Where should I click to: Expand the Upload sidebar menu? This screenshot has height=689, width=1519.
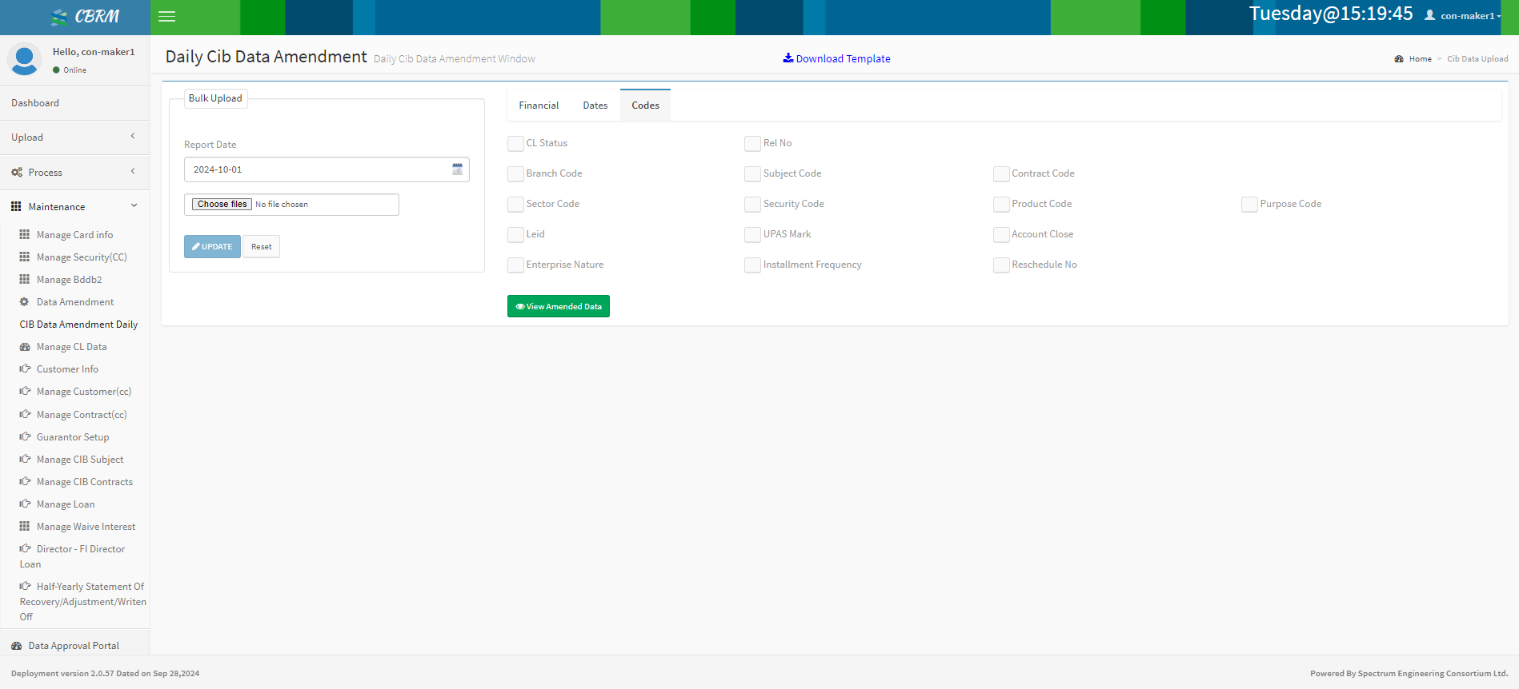coord(74,137)
